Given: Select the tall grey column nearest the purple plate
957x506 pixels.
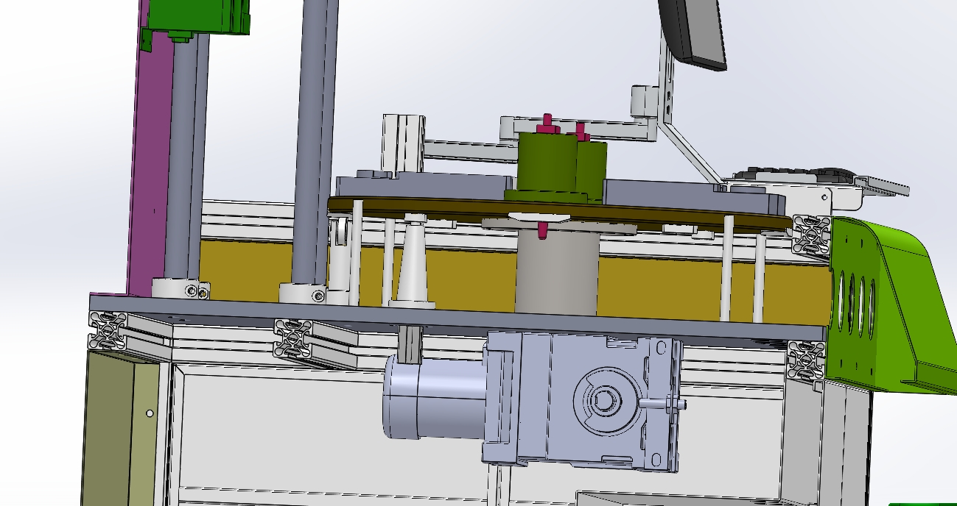Looking at the screenshot, I should coord(184,158).
